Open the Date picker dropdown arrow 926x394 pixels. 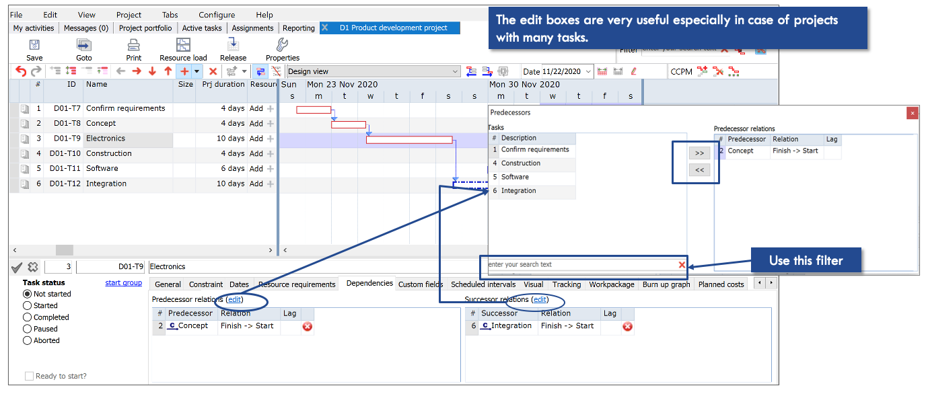point(588,71)
